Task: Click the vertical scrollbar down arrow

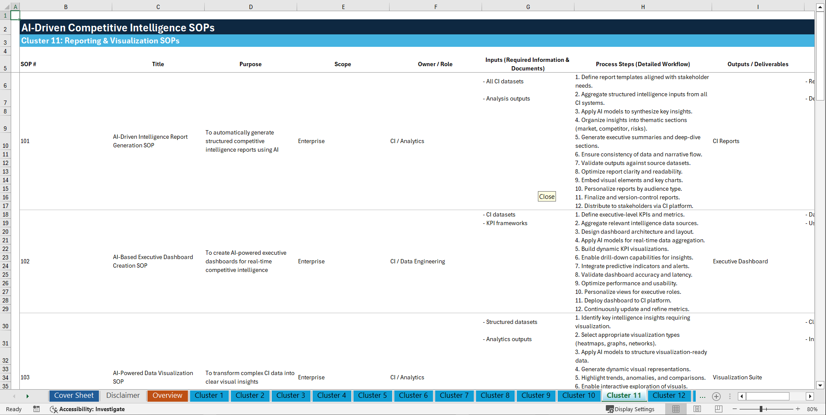Action: pyautogui.click(x=820, y=386)
